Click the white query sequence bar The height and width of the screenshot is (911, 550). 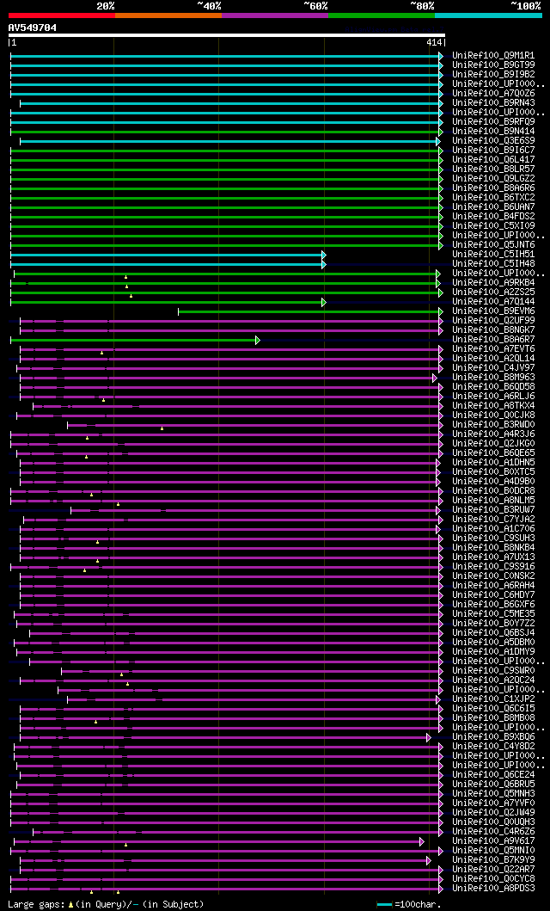point(226,35)
